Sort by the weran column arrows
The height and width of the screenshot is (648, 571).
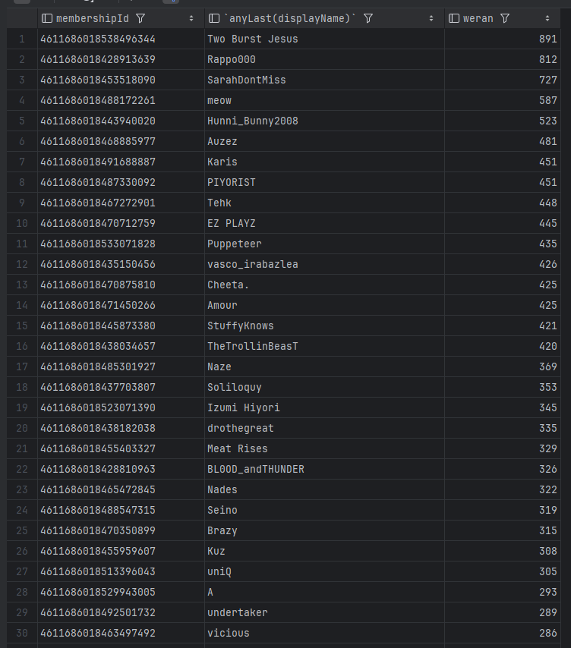click(547, 18)
